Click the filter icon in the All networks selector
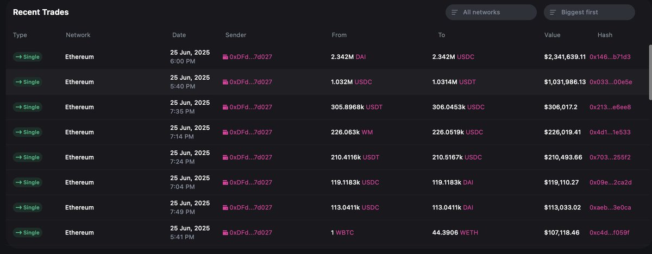The width and height of the screenshot is (652, 254). coord(455,12)
